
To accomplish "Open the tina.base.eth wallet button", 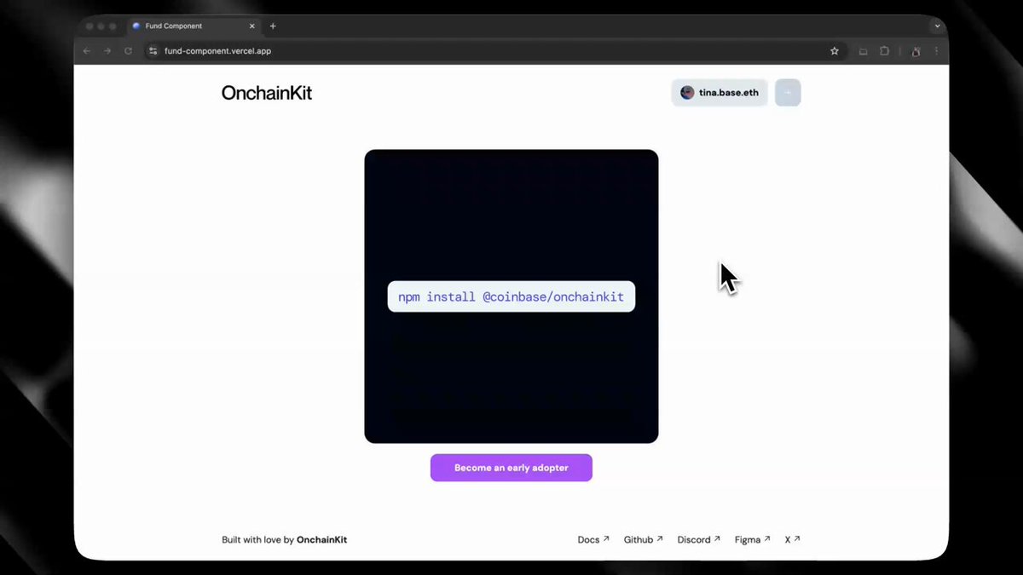I will [x=720, y=92].
